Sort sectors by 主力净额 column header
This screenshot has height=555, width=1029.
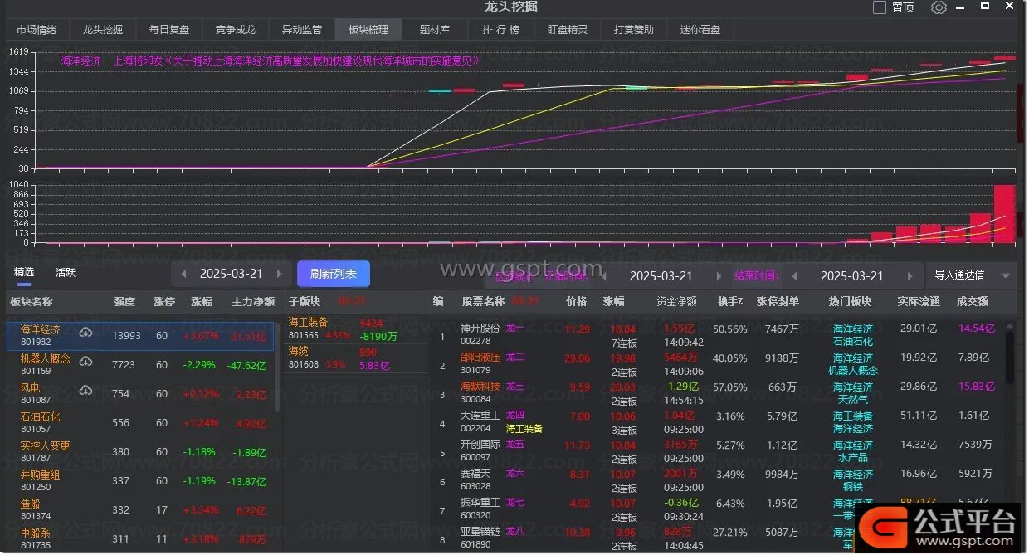tap(253, 302)
